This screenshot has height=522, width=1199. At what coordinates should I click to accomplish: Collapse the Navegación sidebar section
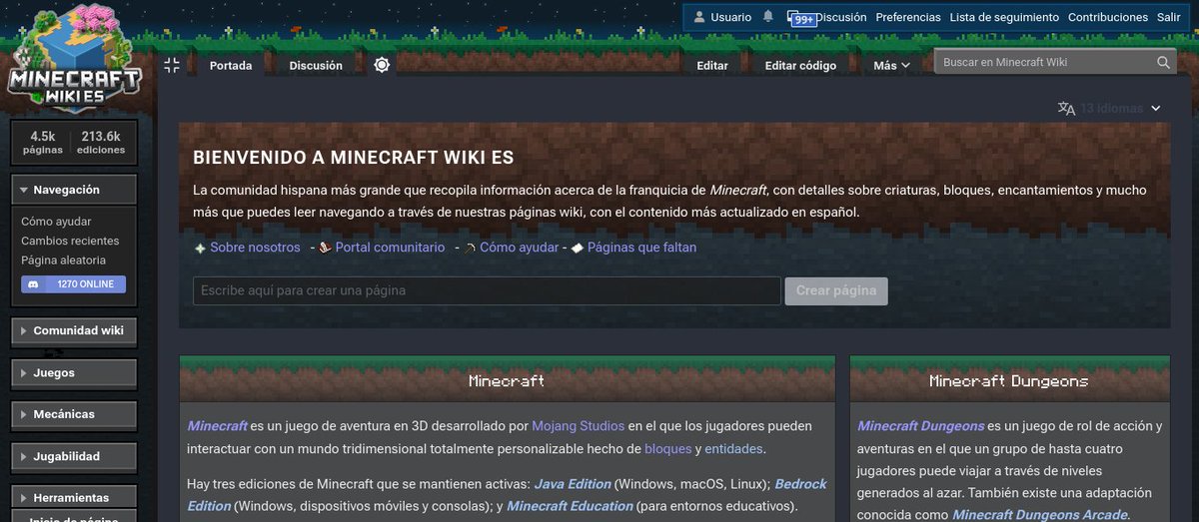[x=73, y=190]
